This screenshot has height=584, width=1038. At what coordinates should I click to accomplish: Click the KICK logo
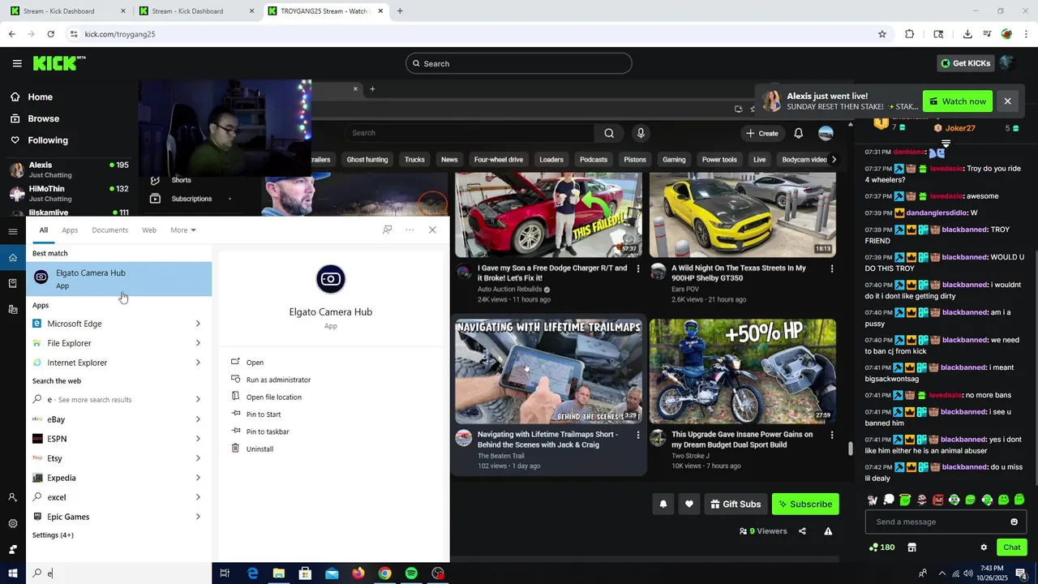coord(59,63)
